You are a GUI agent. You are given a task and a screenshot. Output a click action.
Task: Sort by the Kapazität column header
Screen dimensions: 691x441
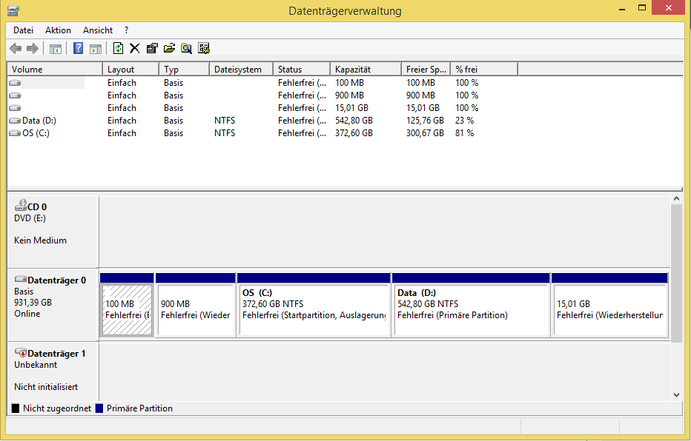(x=366, y=70)
